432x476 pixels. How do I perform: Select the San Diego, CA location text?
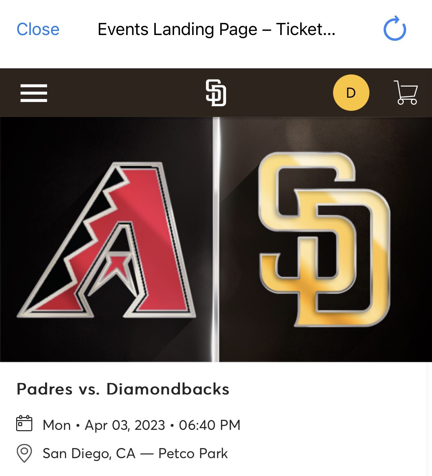point(89,453)
